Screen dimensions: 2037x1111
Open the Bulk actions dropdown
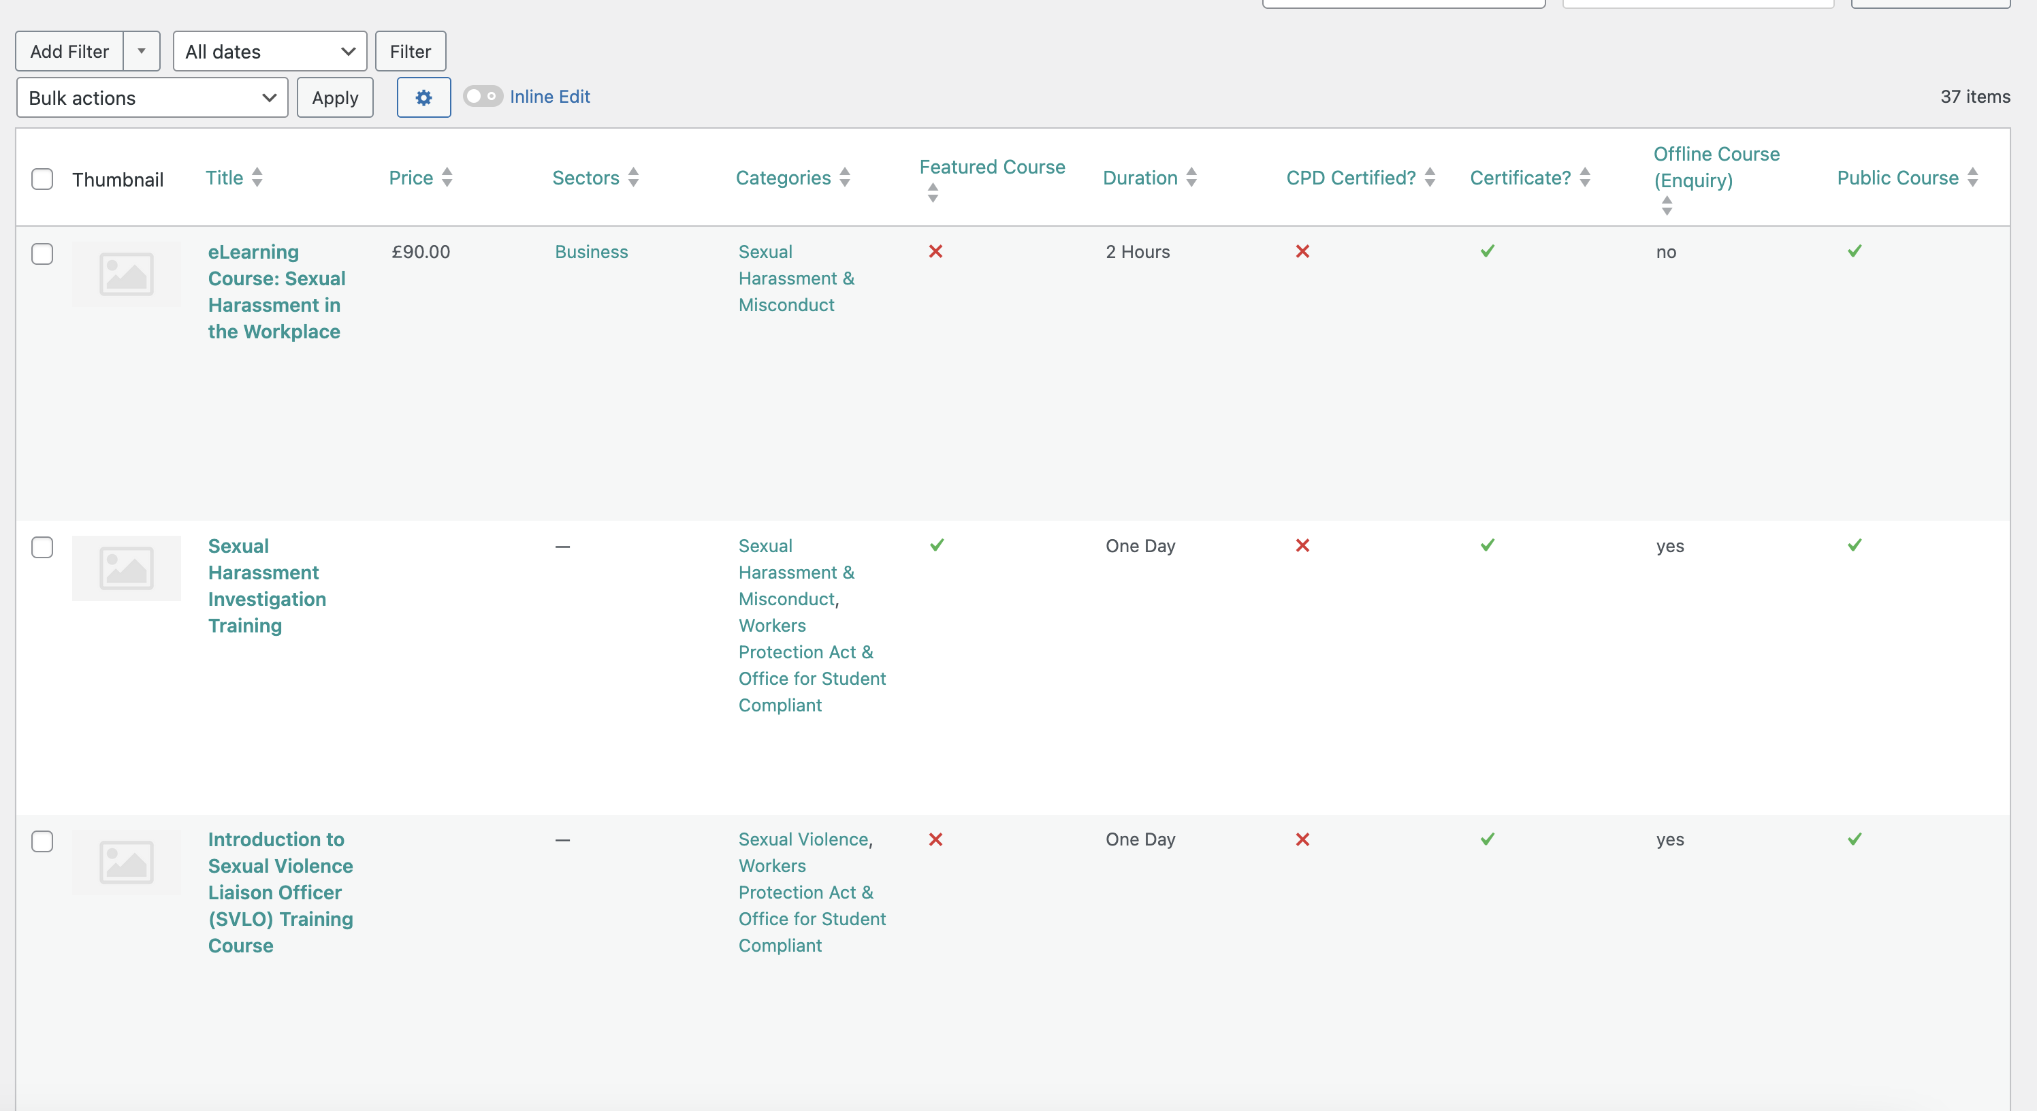click(152, 98)
